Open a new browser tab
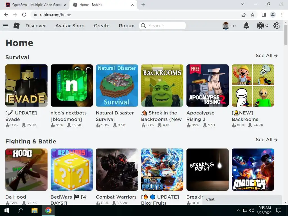The width and height of the screenshot is (288, 216). click(x=143, y=5)
